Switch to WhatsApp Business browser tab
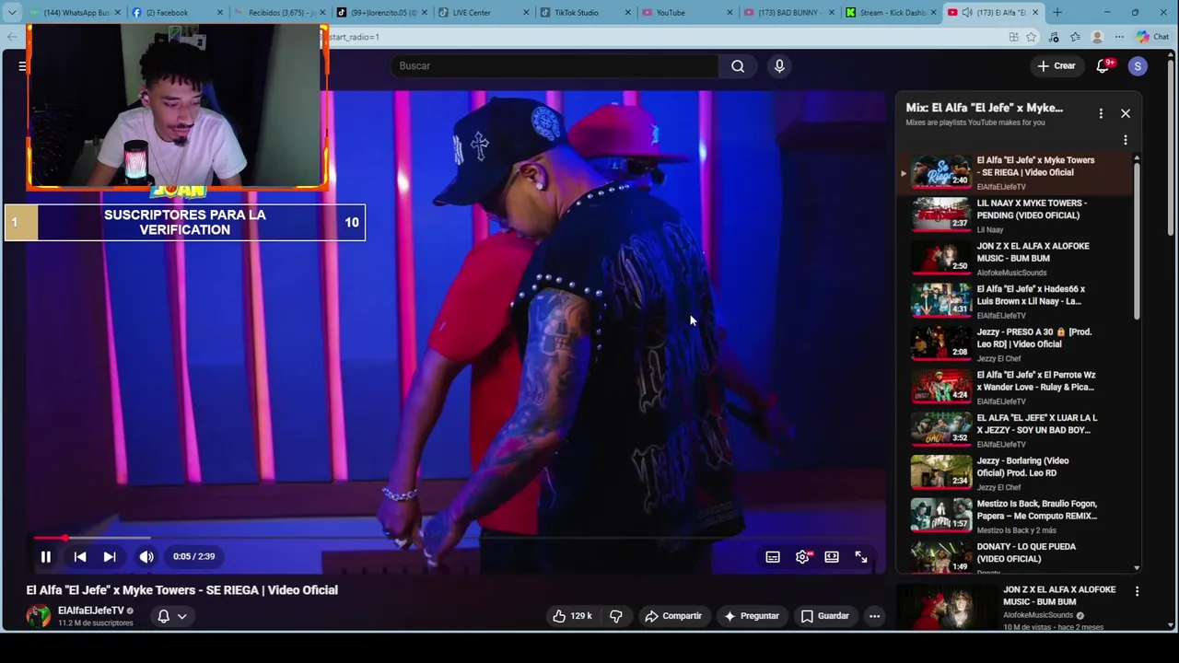The width and height of the screenshot is (1179, 663). click(76, 12)
